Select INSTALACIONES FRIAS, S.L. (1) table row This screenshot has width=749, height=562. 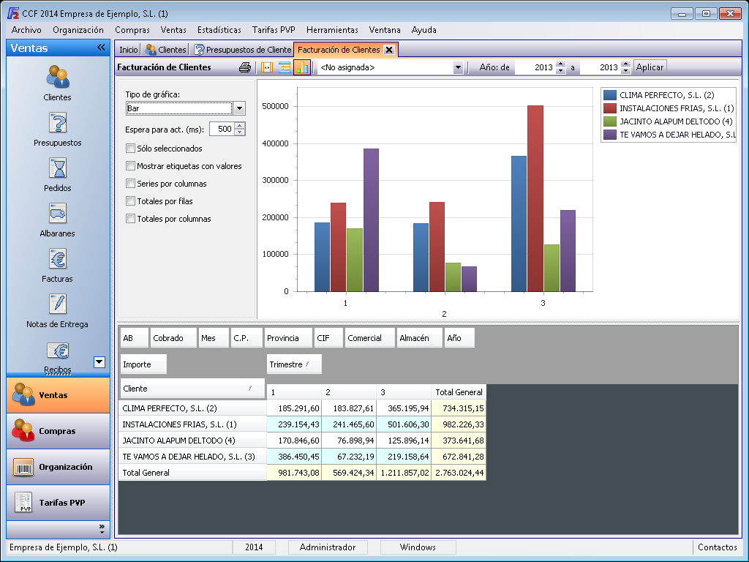[302, 424]
